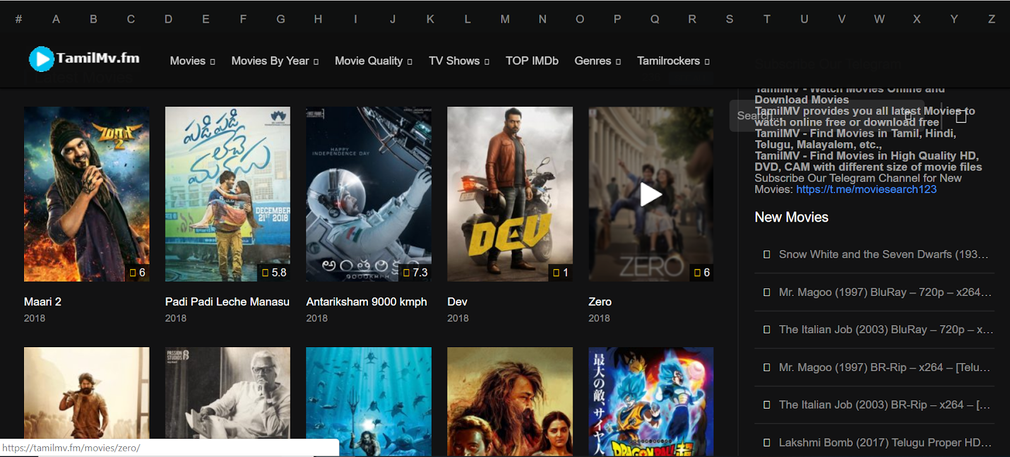Click the rating icon on Antariksham 9000 kmph poster
The image size is (1010, 457).
point(407,273)
